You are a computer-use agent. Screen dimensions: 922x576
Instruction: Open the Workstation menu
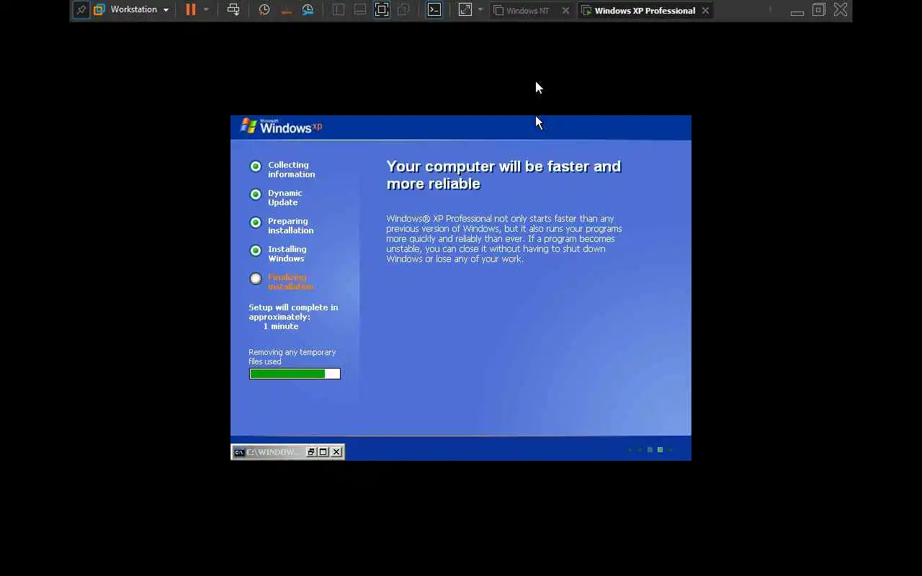tap(133, 10)
